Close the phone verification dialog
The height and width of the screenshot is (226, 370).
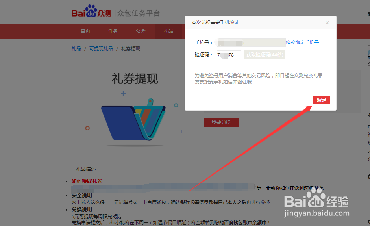tap(327, 23)
